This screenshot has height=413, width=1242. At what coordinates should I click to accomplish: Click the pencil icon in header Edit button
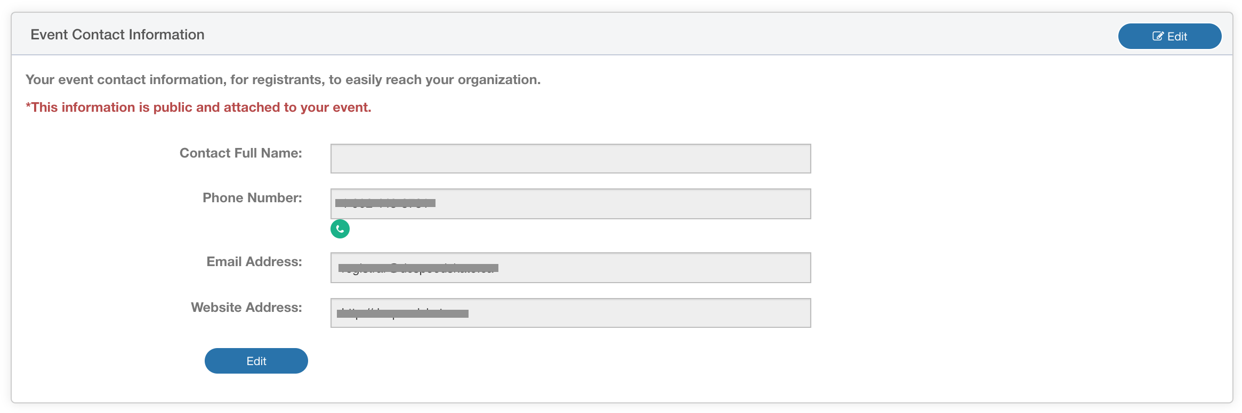(1158, 36)
